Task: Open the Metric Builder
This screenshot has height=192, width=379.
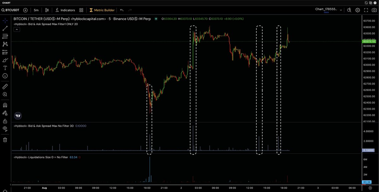Action: point(102,10)
